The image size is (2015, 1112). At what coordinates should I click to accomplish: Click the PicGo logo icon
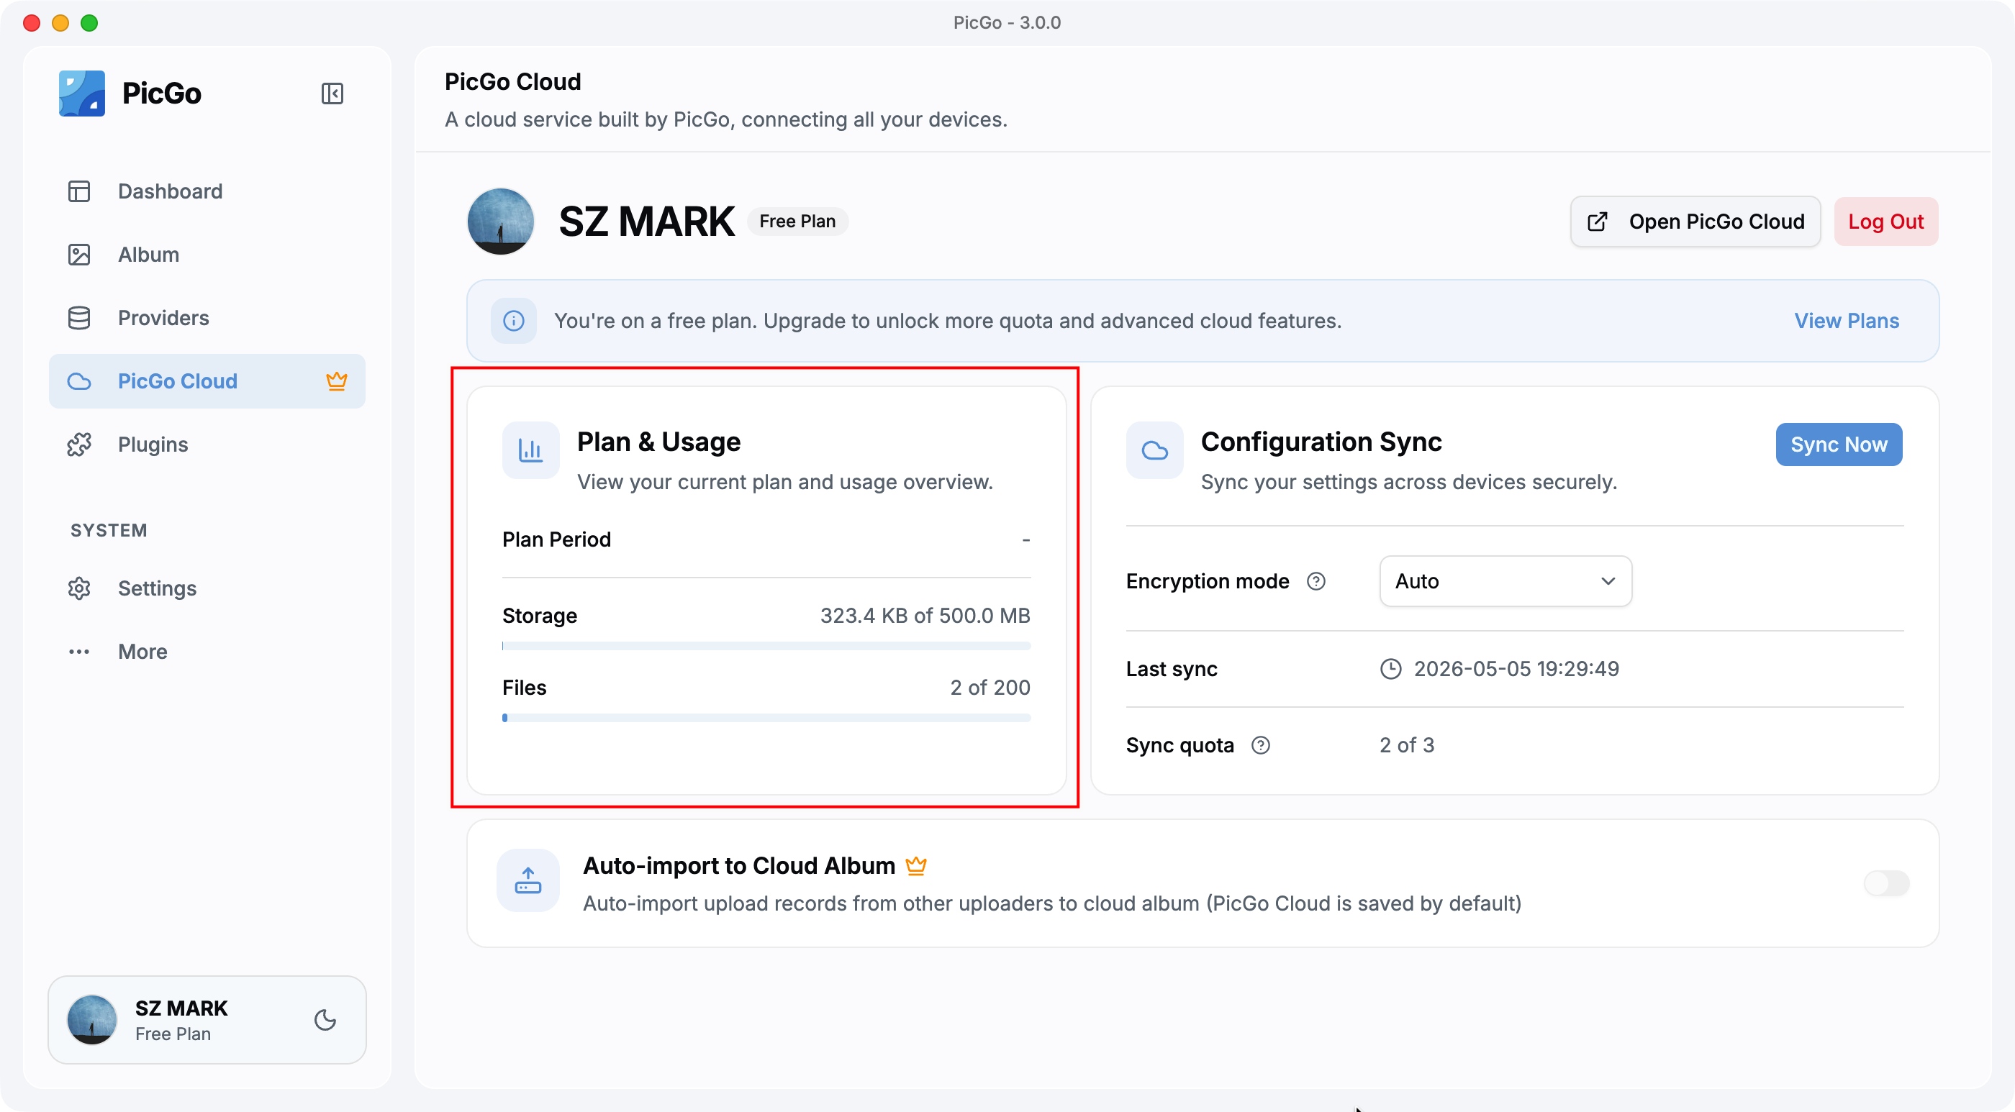click(x=81, y=93)
